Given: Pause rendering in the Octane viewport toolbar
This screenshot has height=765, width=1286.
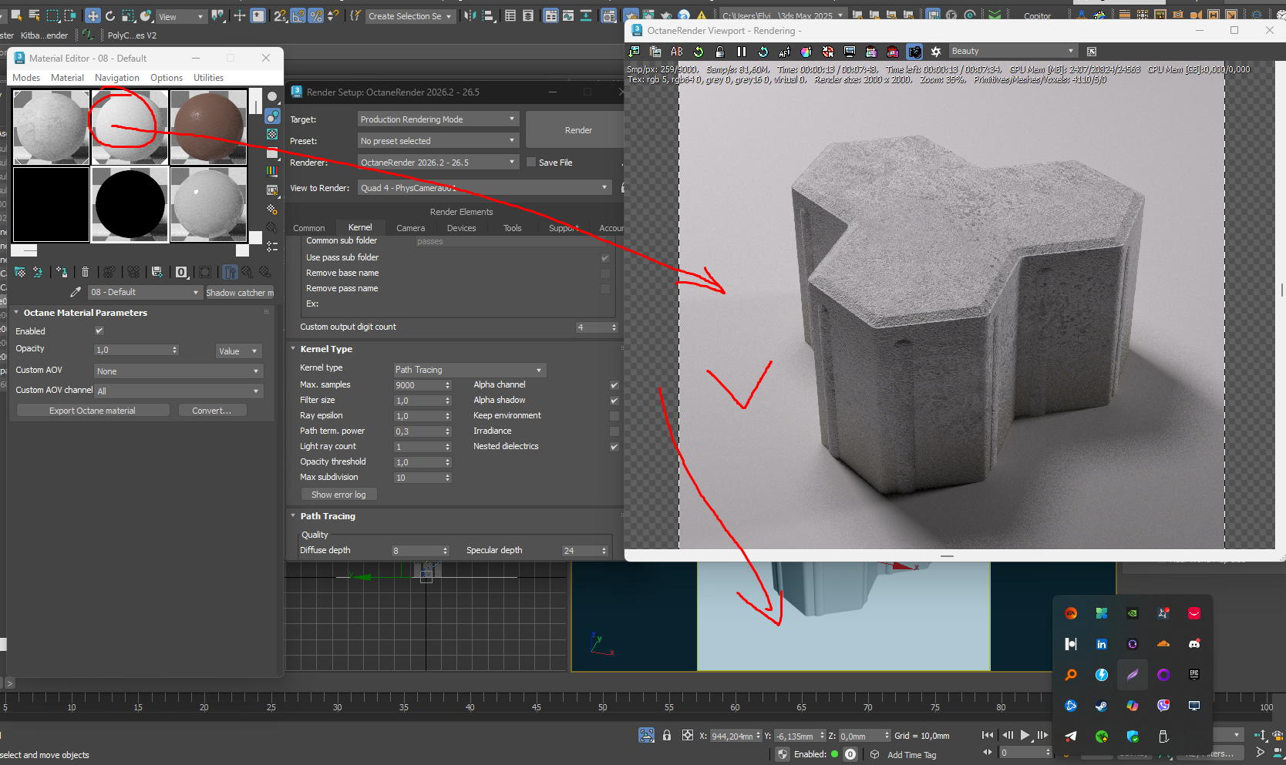Looking at the screenshot, I should click(x=742, y=52).
